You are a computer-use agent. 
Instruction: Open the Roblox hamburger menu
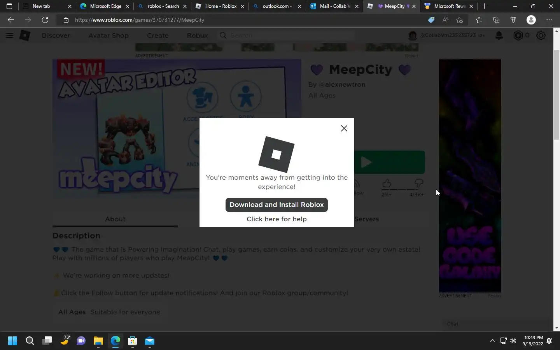(10, 35)
